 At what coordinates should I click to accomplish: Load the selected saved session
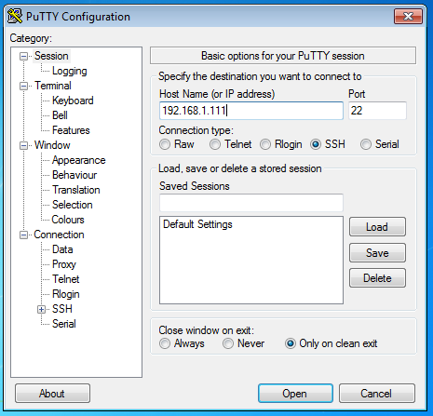pyautogui.click(x=377, y=227)
